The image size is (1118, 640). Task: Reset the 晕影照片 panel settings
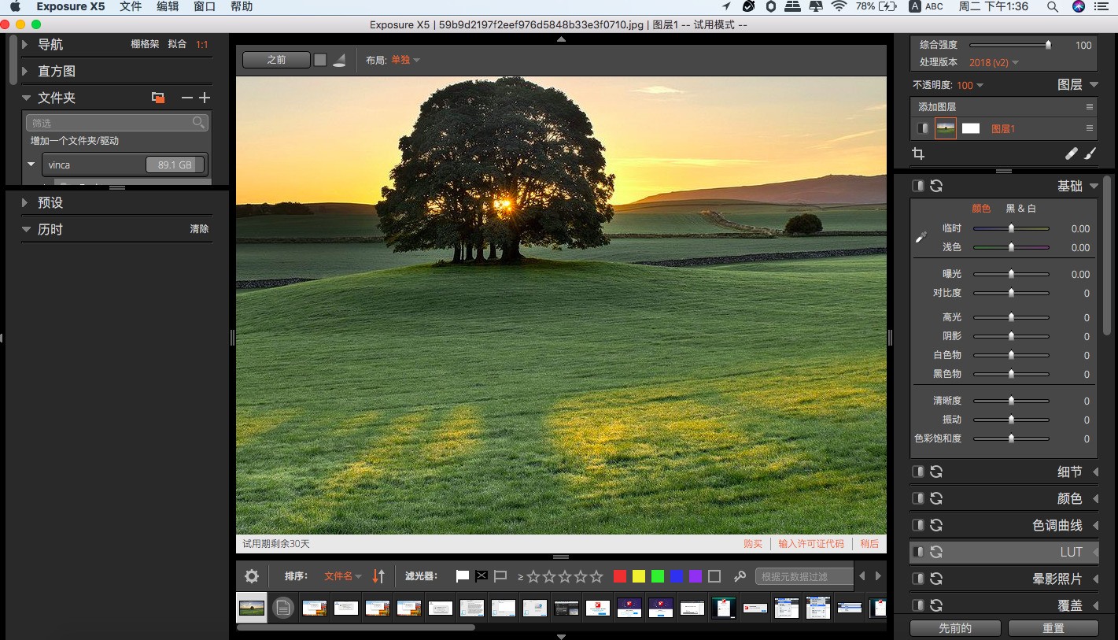click(x=936, y=579)
